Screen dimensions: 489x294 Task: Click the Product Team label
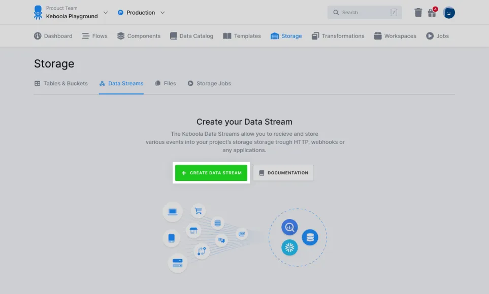pyautogui.click(x=62, y=8)
